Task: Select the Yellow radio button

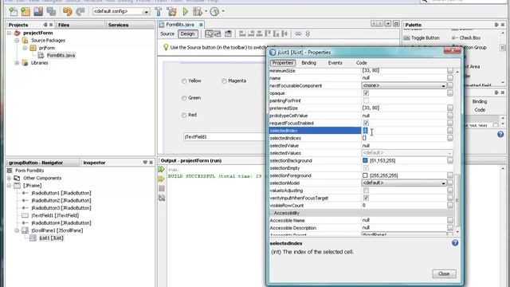Action: pos(184,81)
